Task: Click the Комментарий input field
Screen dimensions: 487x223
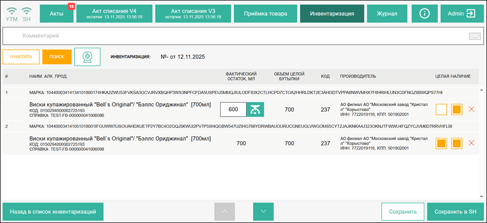Action: click(x=233, y=36)
